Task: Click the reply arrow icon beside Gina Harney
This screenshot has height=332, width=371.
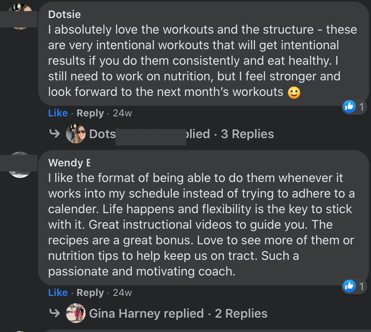Action: (x=54, y=313)
